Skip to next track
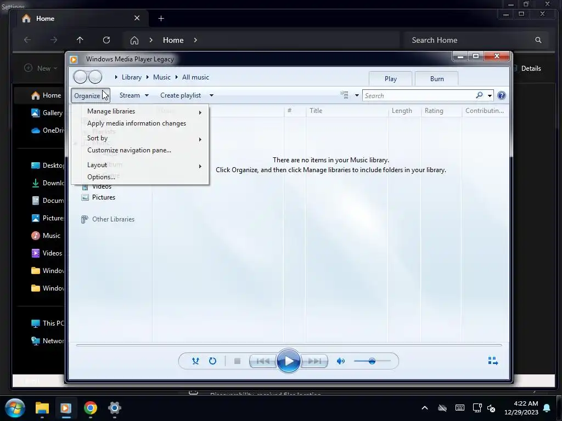Viewport: 562px width, 421px height. click(314, 361)
